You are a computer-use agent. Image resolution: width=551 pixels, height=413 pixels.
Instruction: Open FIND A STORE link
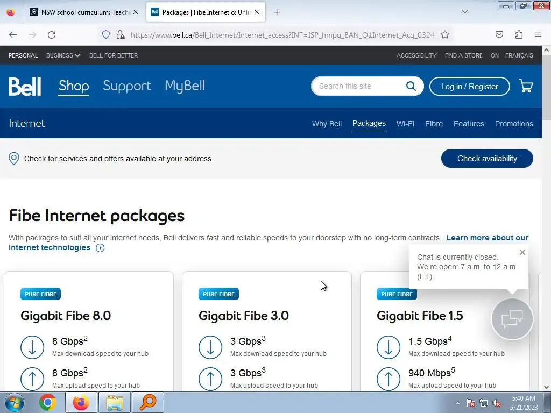(x=463, y=55)
